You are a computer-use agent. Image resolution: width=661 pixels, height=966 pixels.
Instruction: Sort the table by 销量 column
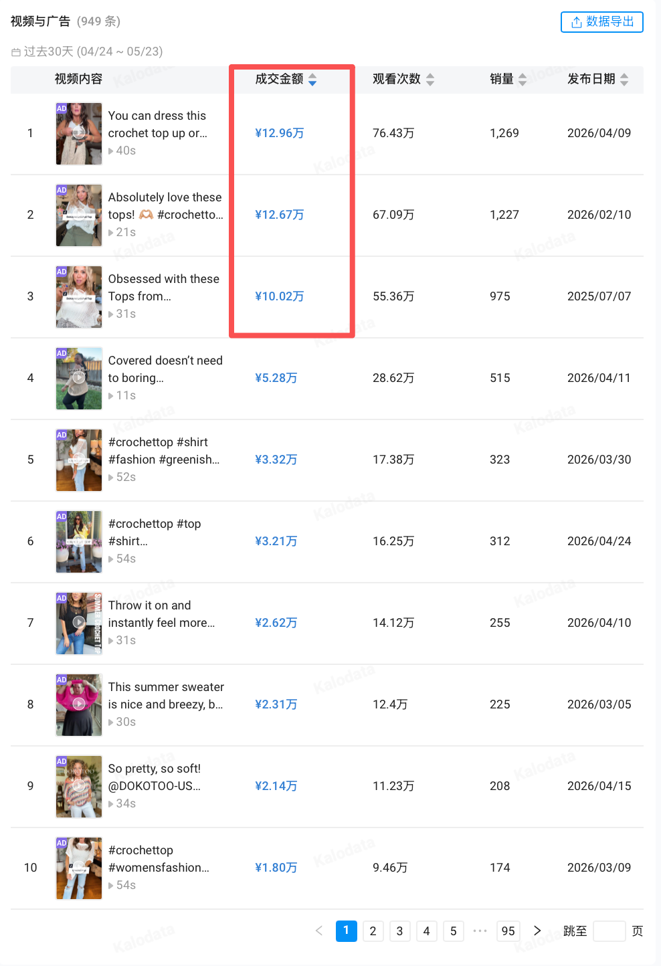coord(523,80)
